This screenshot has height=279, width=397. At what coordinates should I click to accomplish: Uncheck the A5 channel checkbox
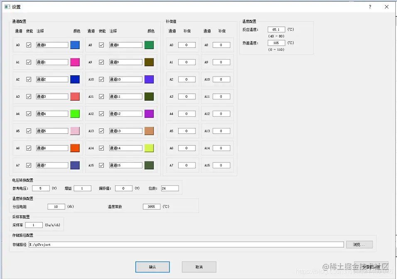pyautogui.click(x=29, y=131)
